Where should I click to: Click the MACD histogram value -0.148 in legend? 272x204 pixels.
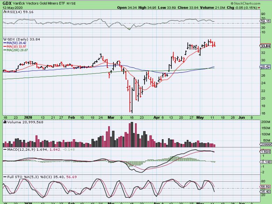[x=69, y=150]
